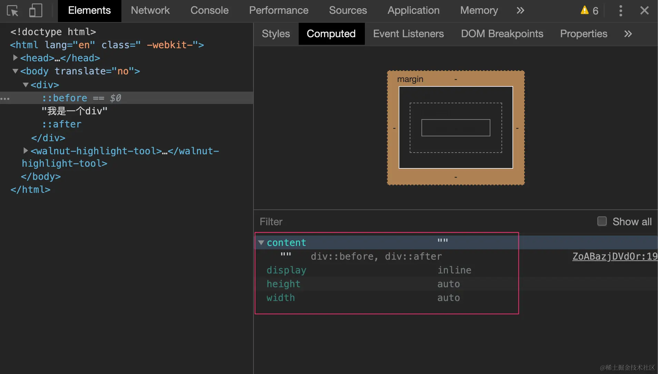
Task: Click the div::before, div::after selector text
Action: [x=376, y=256]
